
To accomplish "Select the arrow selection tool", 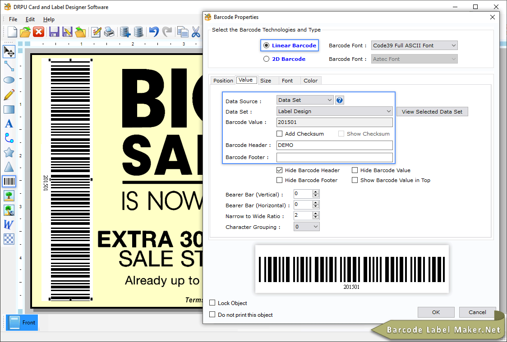I will 9,52.
